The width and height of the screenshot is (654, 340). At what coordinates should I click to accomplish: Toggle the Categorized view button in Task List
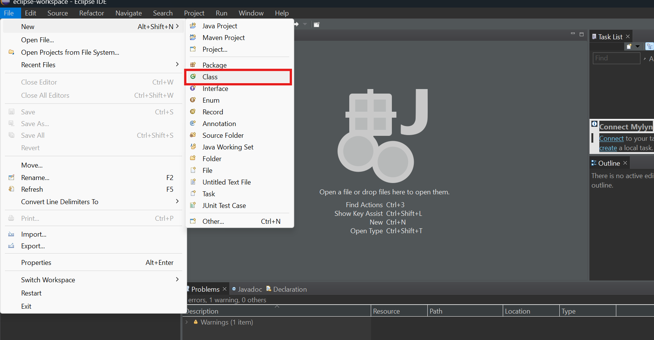(649, 46)
